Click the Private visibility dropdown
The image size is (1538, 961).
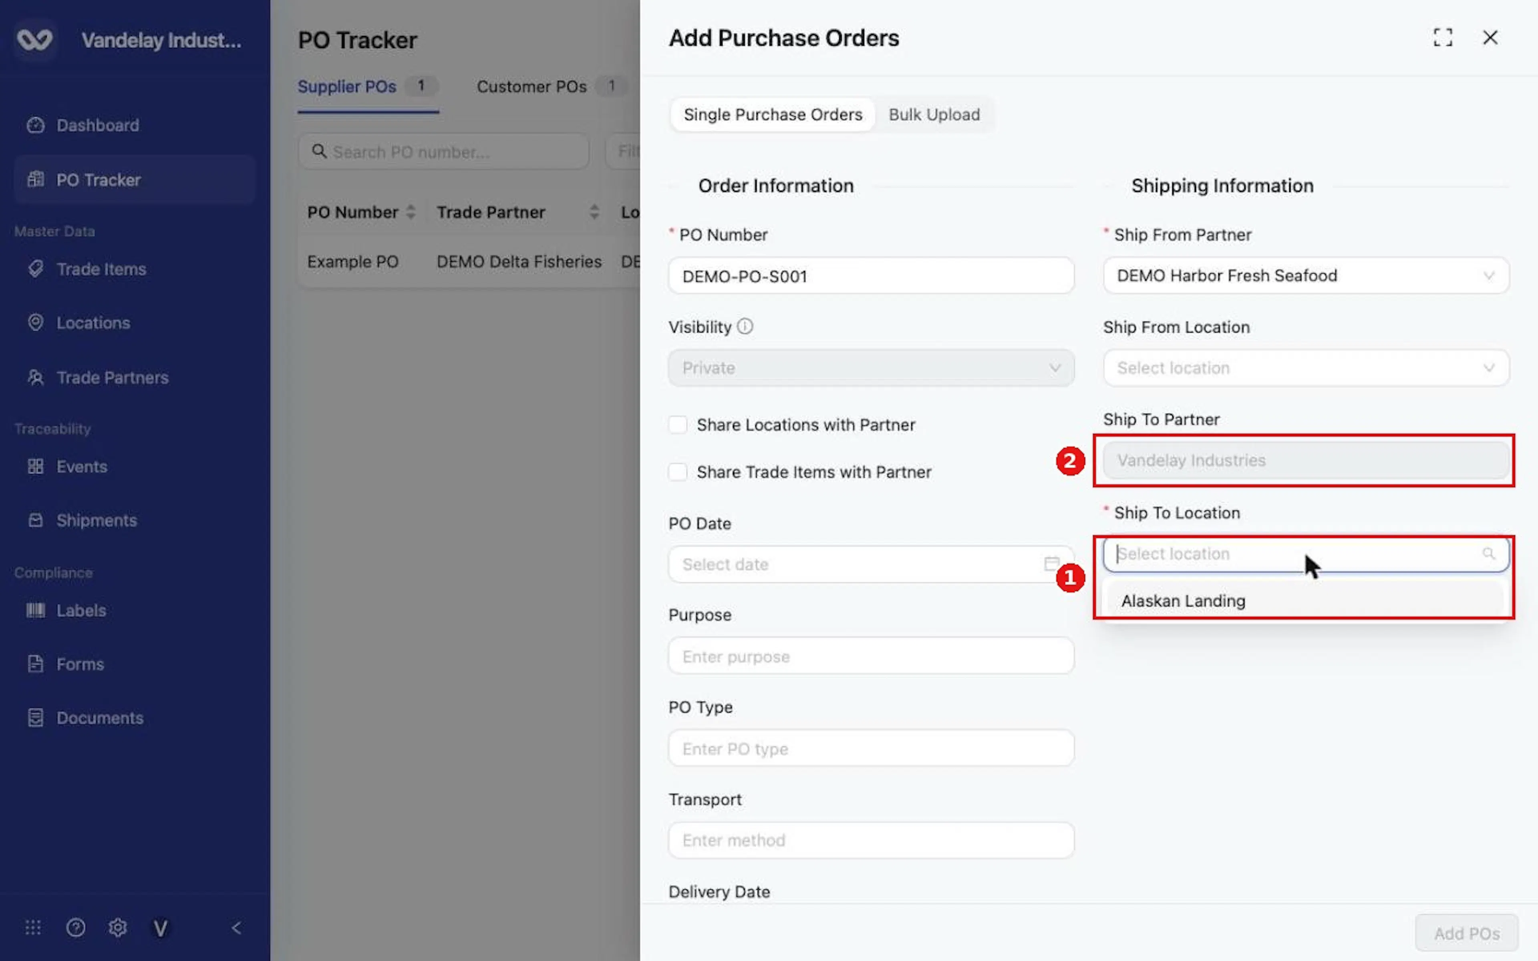[x=871, y=368]
